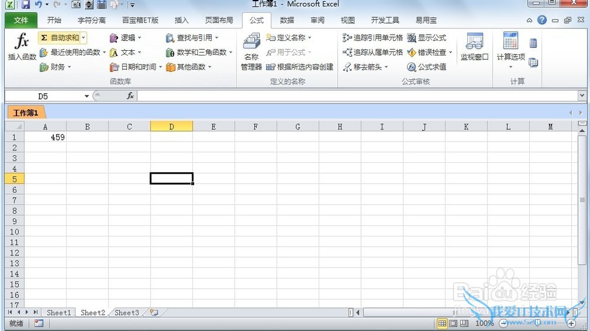Screen dimensions: 590x331
Task: Select row 5 header
Action: click(15, 179)
